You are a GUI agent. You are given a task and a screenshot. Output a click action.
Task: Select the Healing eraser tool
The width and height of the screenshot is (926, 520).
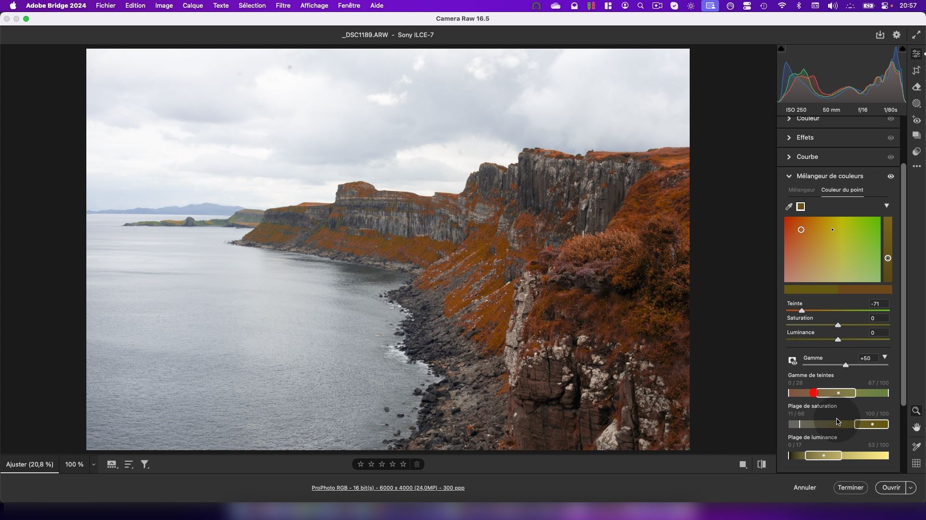(916, 87)
